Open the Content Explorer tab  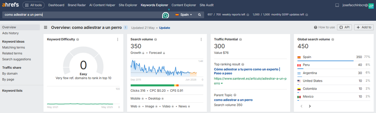coord(184,5)
